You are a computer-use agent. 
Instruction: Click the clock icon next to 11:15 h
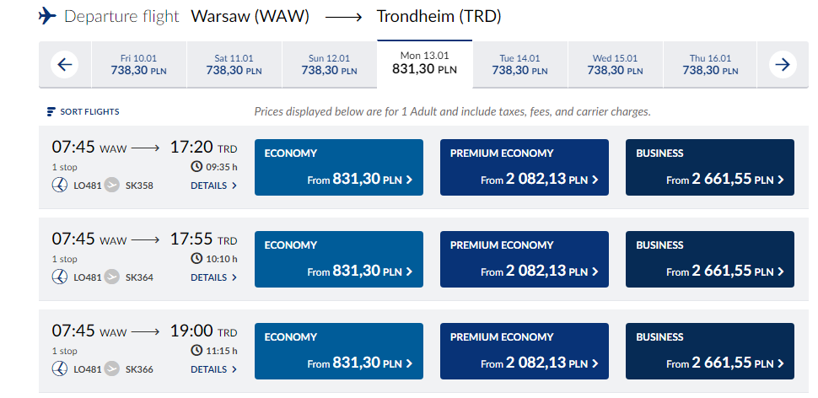[x=196, y=351]
